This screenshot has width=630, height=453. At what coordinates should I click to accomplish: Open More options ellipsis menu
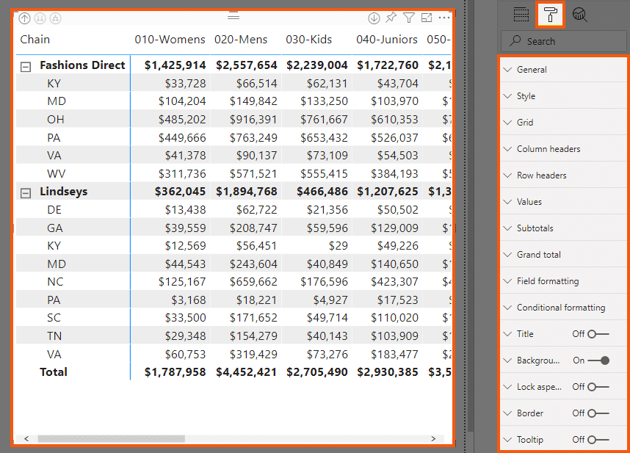(x=444, y=18)
